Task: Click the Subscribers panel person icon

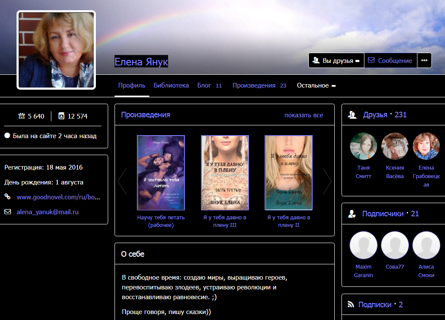Action: (x=352, y=214)
